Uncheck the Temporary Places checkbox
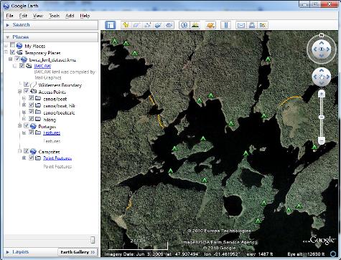Image resolution: width=341 pixels, height=260 pixels. pos(12,52)
